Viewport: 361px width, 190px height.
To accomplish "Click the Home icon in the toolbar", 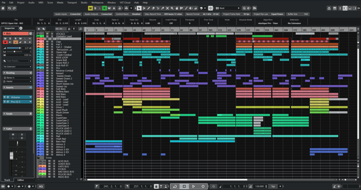I will [x=3, y=8].
